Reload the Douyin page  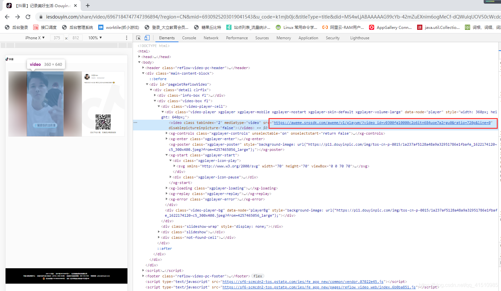coord(28,17)
